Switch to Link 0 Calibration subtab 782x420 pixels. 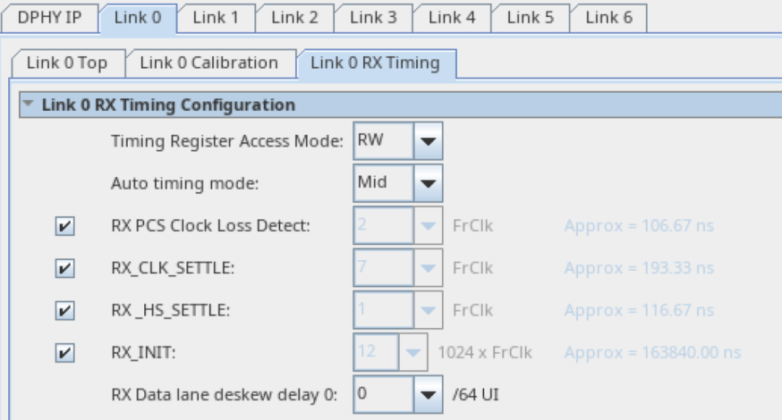tap(208, 63)
